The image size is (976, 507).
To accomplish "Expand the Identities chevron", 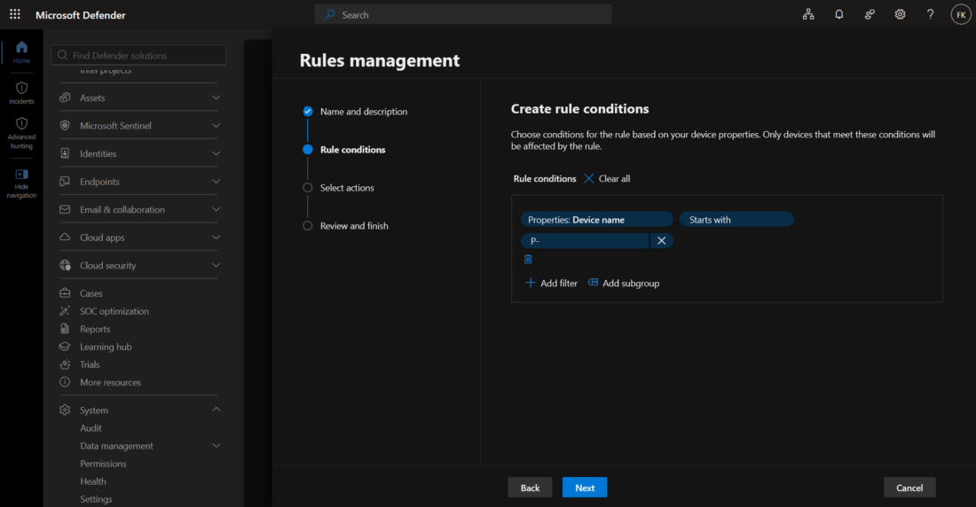I will click(x=216, y=153).
